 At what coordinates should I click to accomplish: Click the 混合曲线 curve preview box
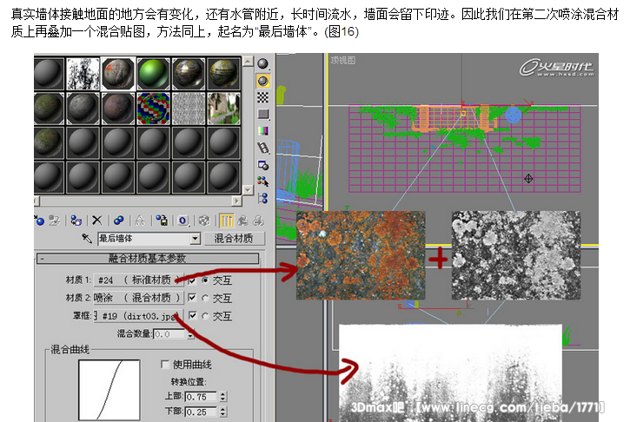click(109, 390)
